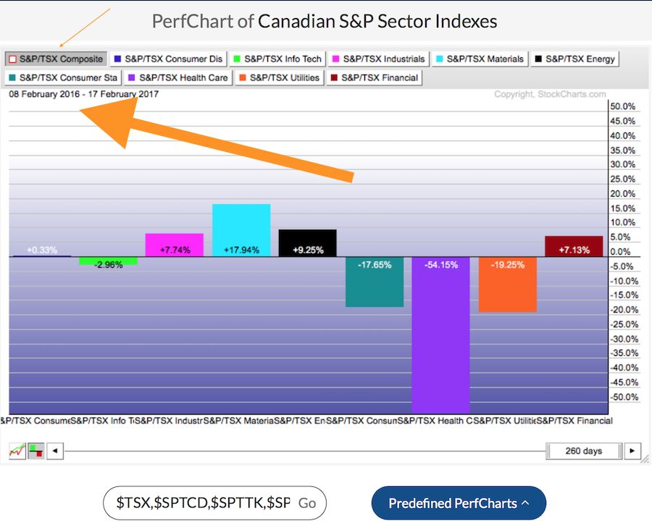Screen dimensions: 652x521
Task: Toggle the S&P/TSX Consumer Dis series
Action: 168,59
